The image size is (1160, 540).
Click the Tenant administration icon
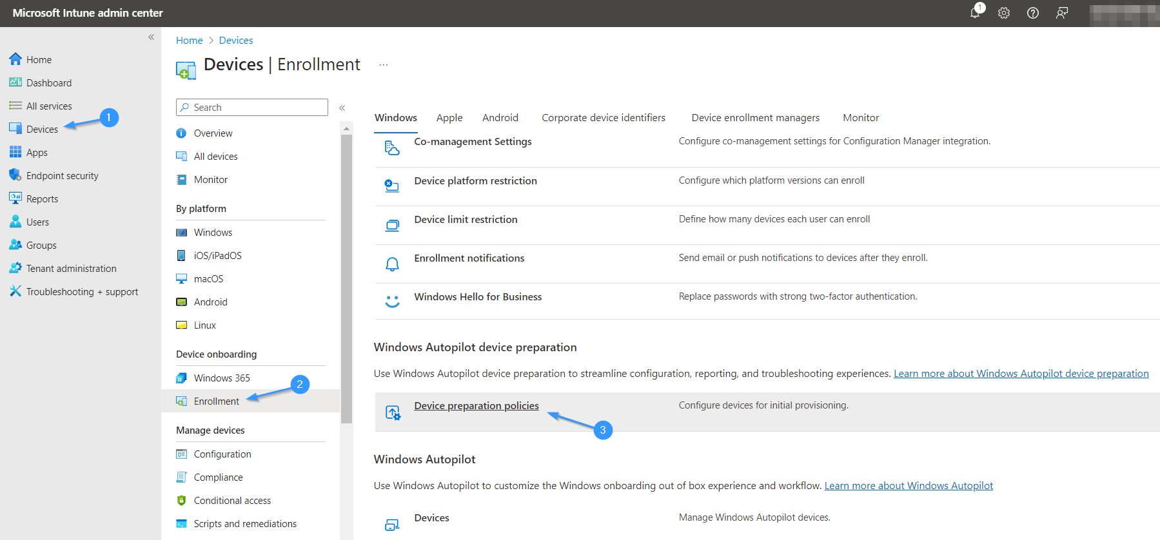point(15,268)
